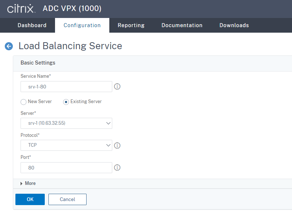Expand the More section

click(28, 183)
